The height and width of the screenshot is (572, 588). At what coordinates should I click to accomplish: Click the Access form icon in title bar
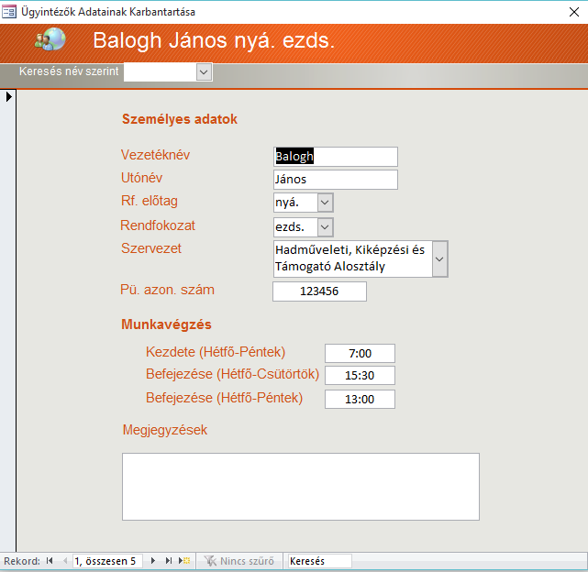pos(9,12)
